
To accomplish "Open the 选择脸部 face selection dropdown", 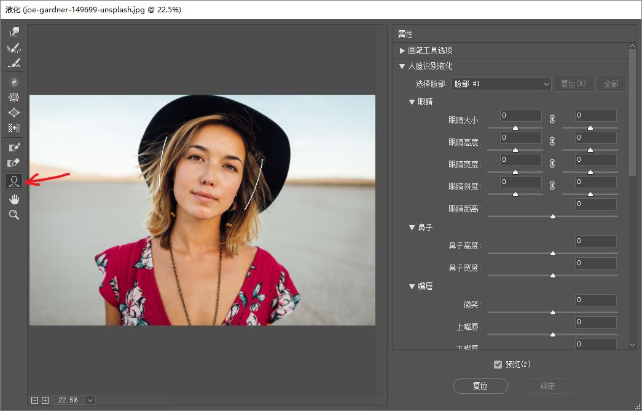I will coord(501,83).
